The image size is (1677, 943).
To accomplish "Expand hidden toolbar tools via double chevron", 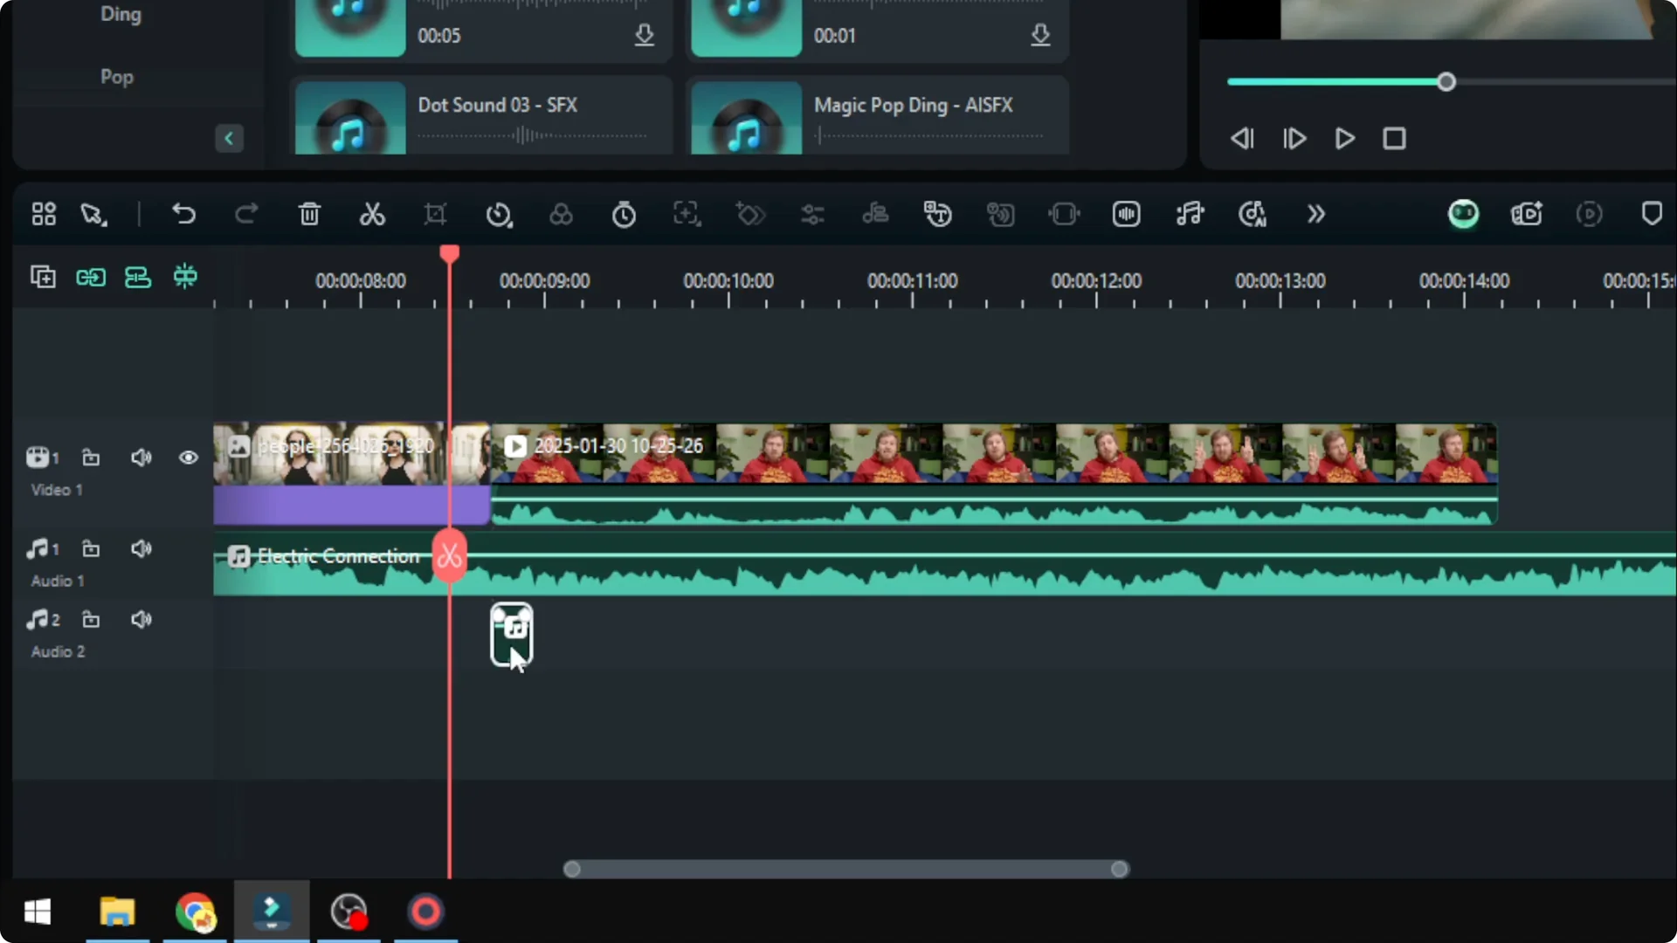I will click(1315, 214).
